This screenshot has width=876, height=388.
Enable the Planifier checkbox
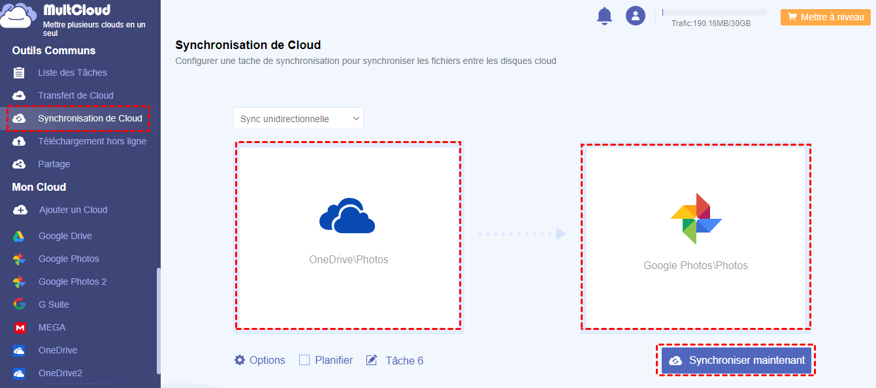coord(304,360)
